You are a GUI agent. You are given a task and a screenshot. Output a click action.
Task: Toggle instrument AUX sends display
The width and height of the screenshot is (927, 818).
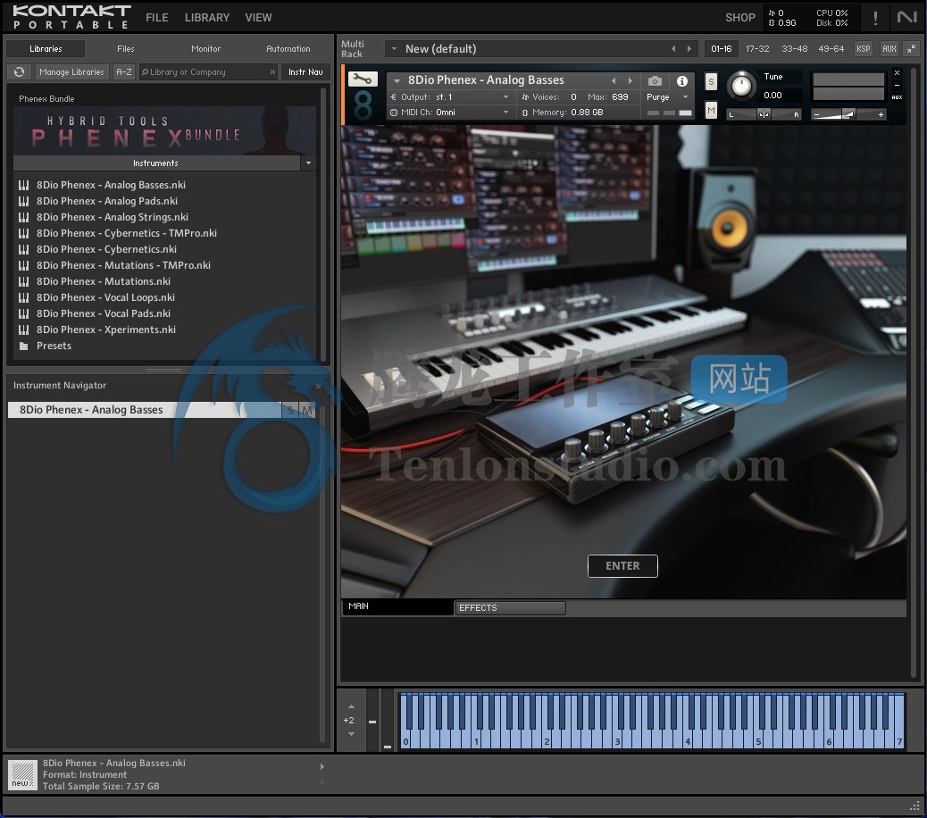(x=897, y=97)
